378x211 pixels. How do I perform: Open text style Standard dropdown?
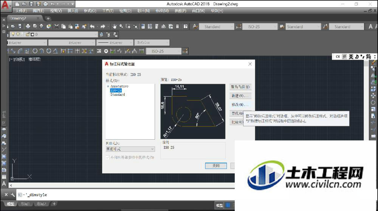(x=217, y=26)
